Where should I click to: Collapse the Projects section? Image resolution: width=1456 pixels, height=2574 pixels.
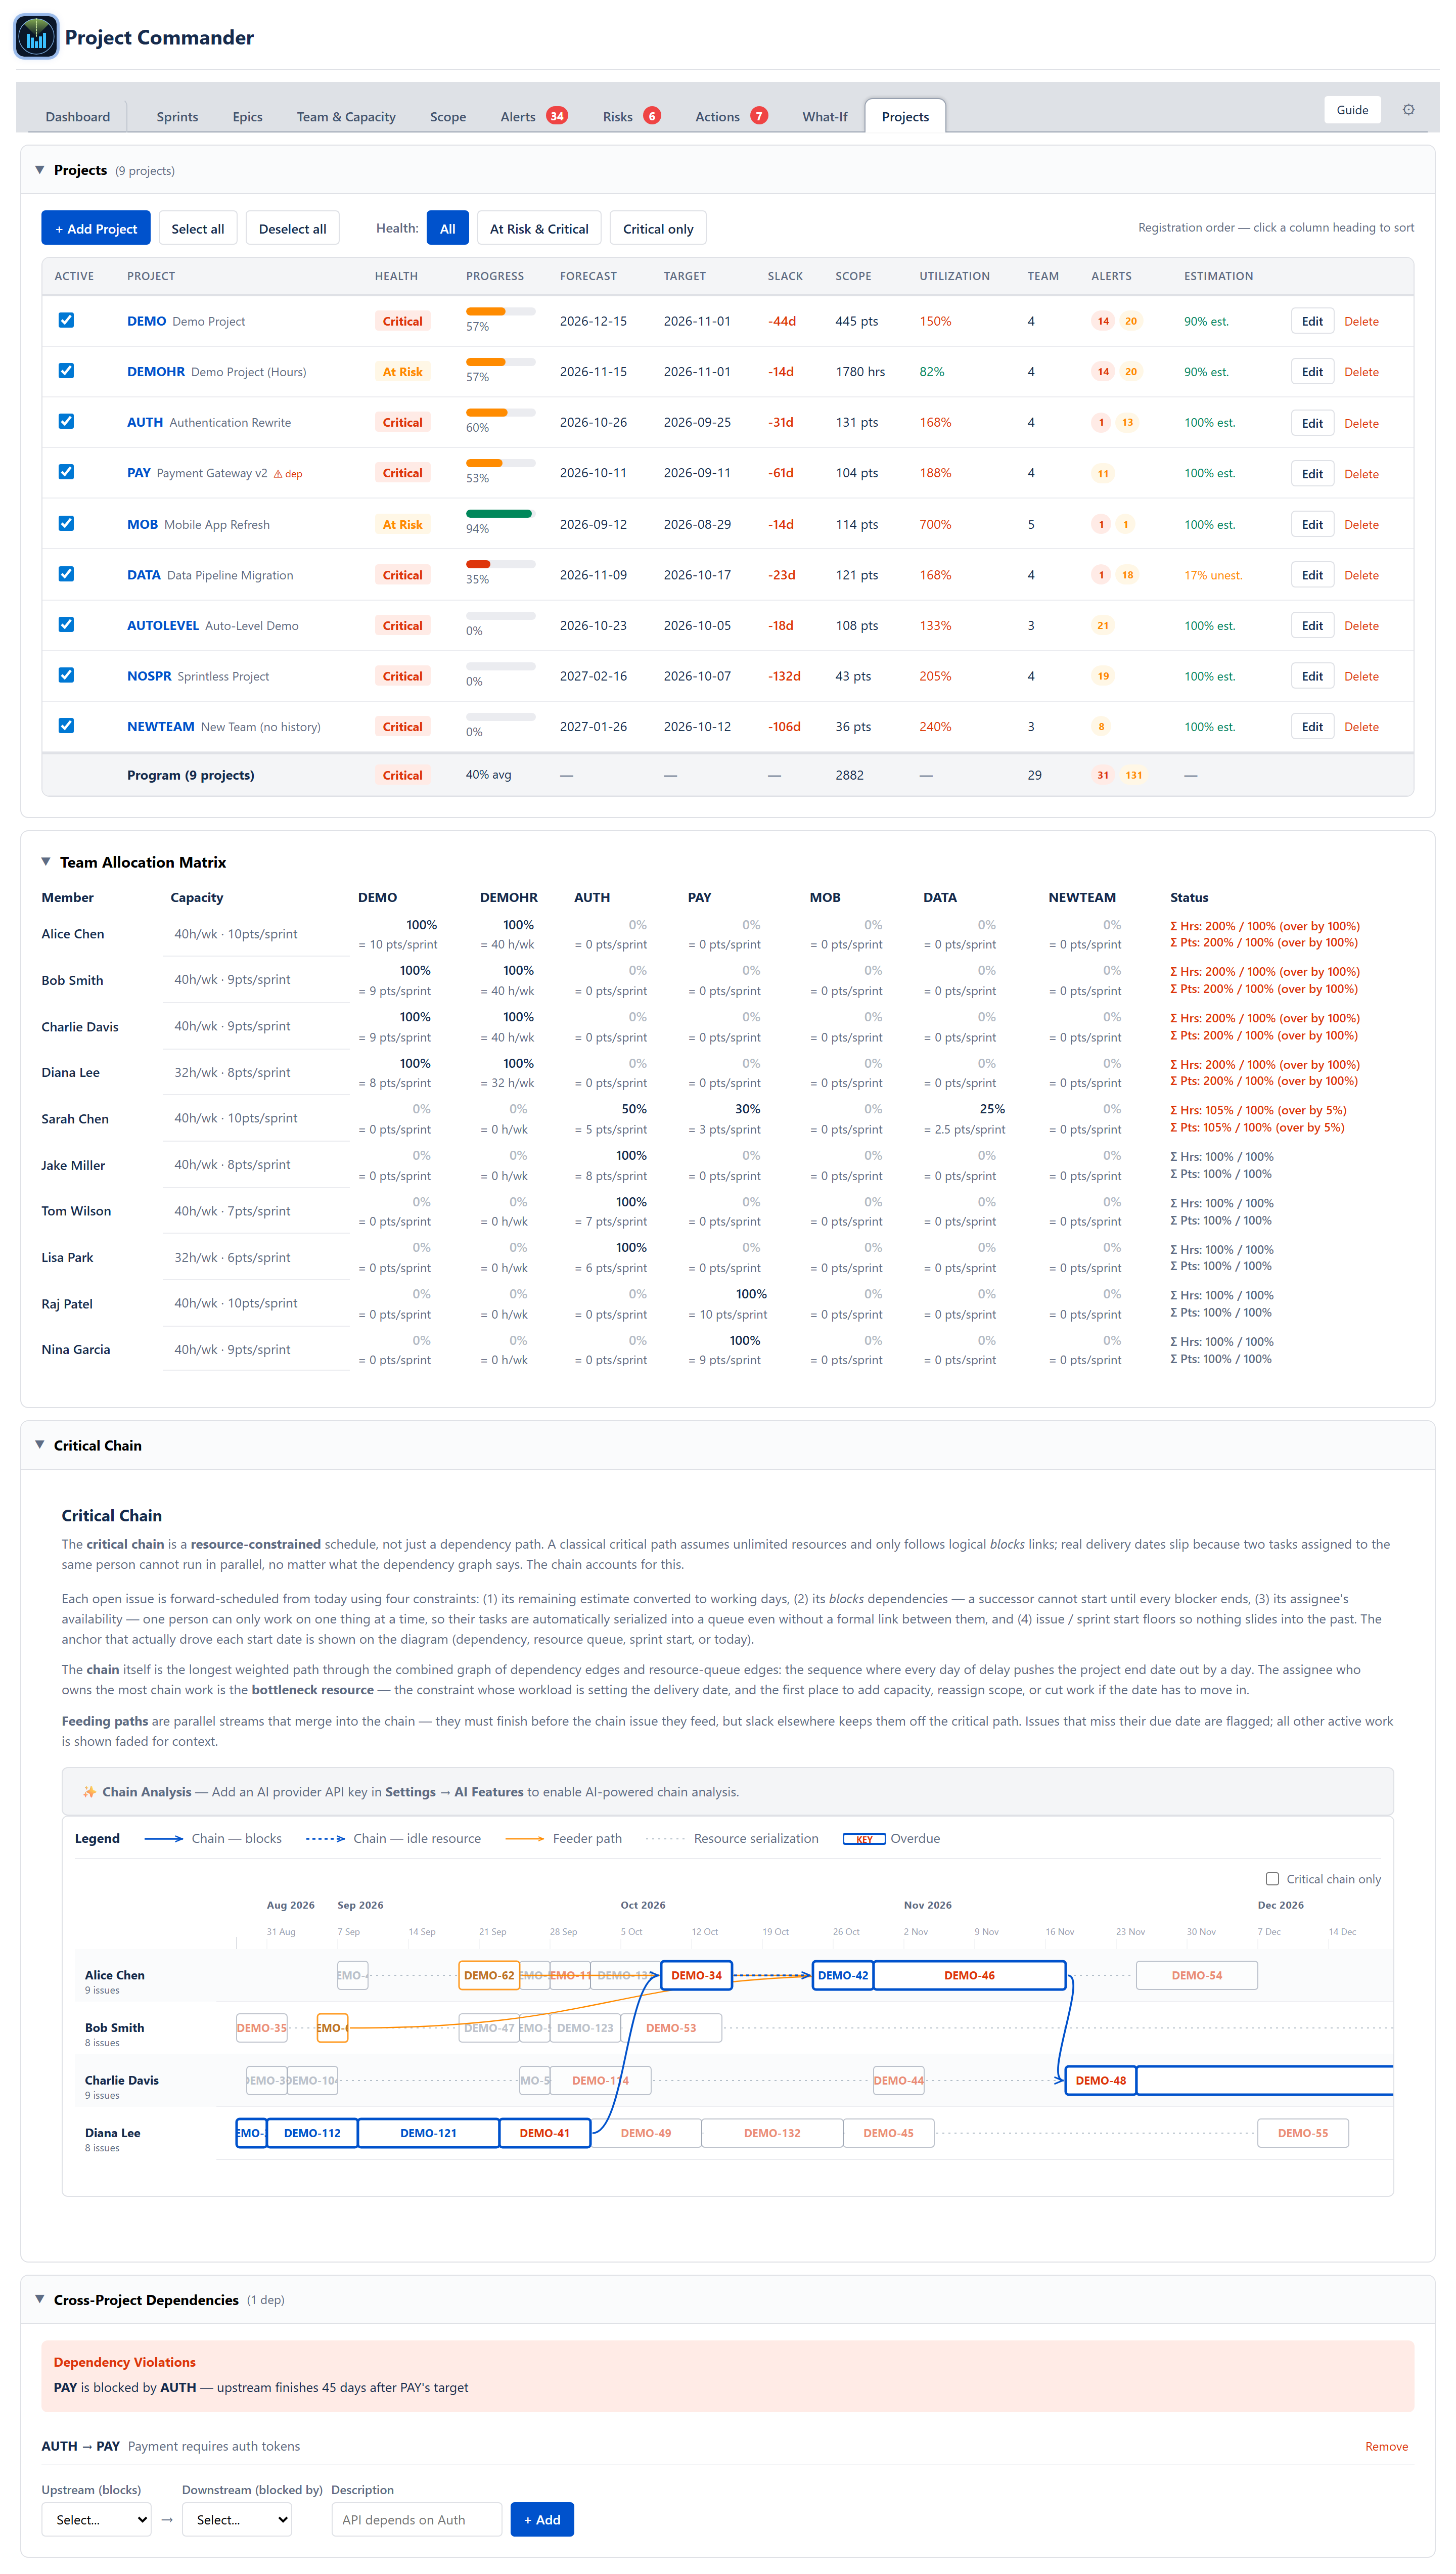click(40, 170)
